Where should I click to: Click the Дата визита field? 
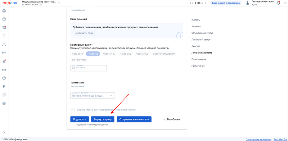pos(88,68)
